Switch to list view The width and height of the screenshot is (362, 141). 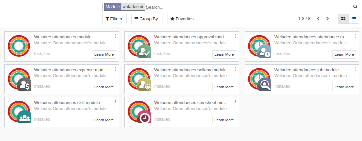pos(354,19)
